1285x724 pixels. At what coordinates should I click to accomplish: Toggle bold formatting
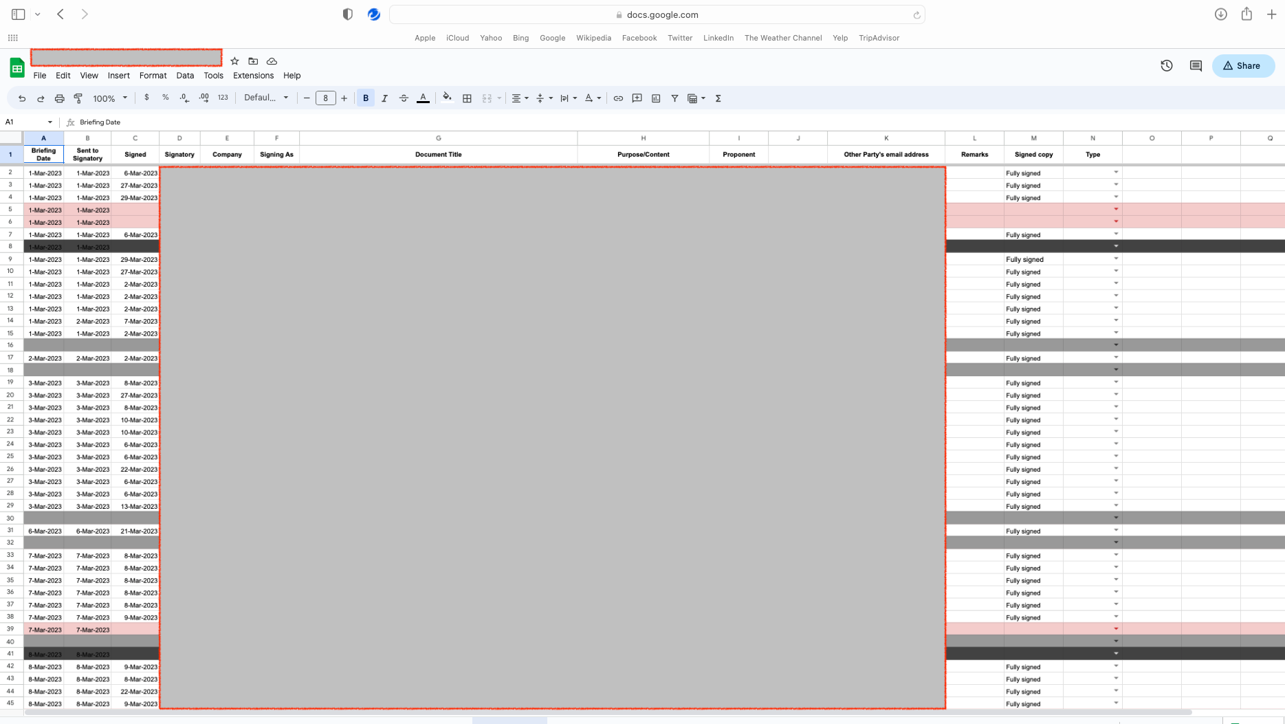[x=366, y=98]
